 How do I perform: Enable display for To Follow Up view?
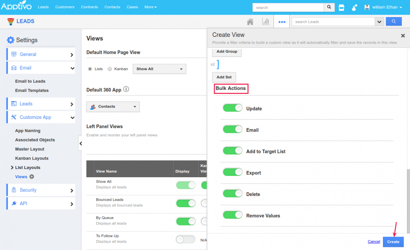coord(185,239)
